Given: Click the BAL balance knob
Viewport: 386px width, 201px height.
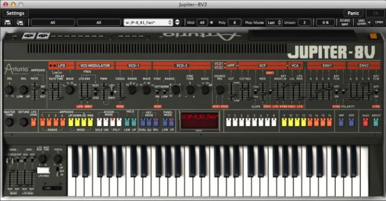Looking at the screenshot, I should pyautogui.click(x=24, y=90).
